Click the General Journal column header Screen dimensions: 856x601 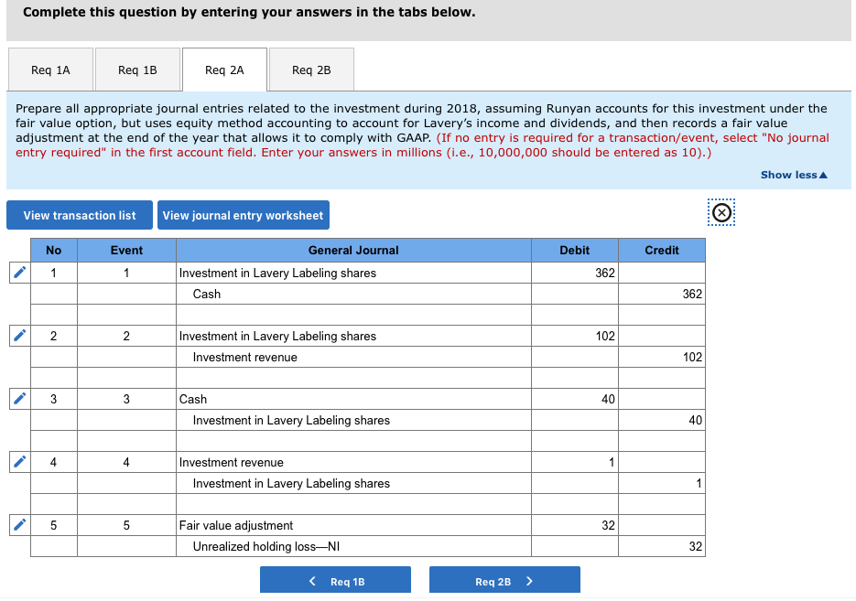pyautogui.click(x=353, y=251)
